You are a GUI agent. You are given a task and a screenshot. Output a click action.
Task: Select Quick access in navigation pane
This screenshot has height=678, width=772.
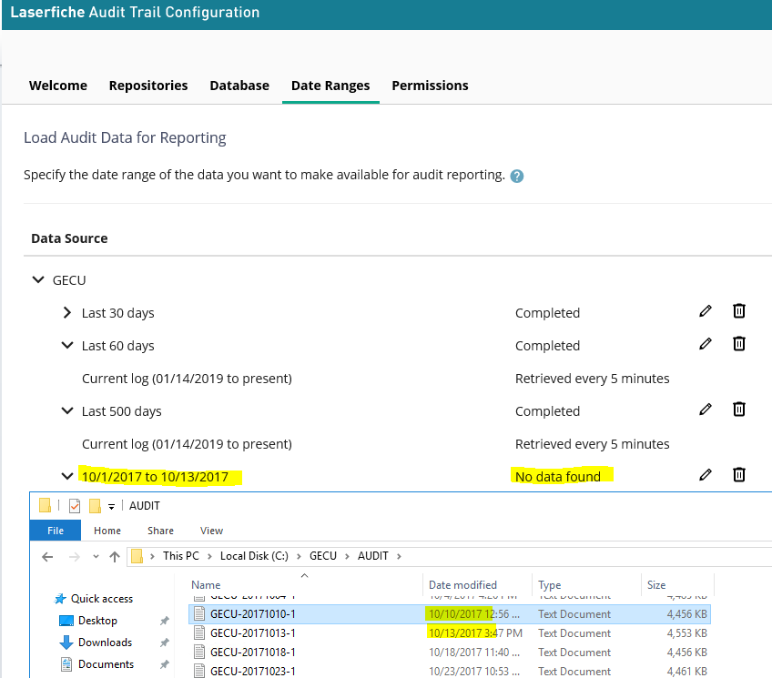pos(102,599)
